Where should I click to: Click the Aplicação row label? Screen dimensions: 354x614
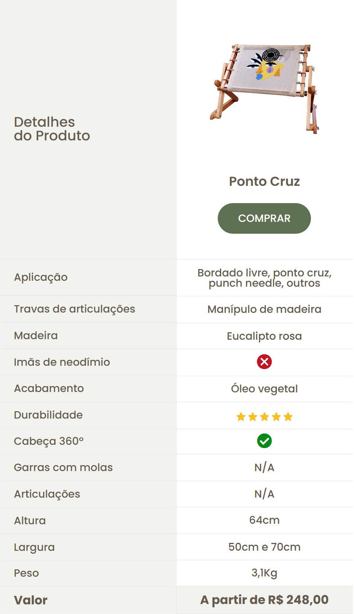(x=41, y=277)
